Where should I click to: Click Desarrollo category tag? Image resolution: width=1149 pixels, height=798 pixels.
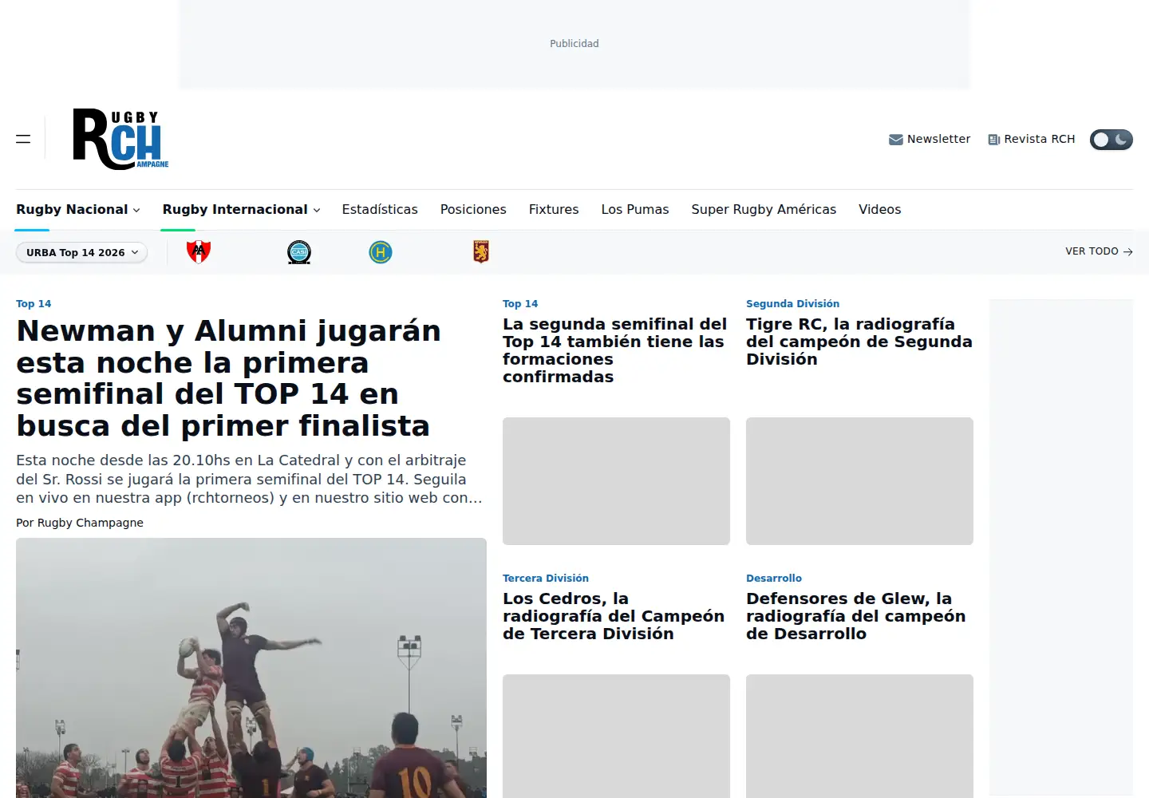(x=774, y=579)
